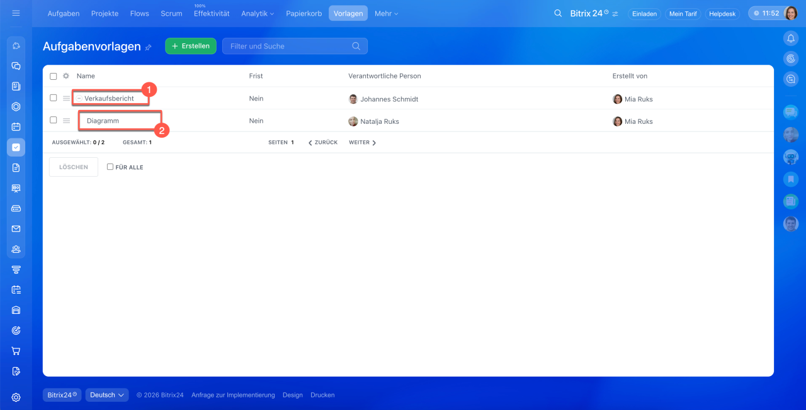Open Natalja Ruks' profile link
This screenshot has width=806, height=410.
[380, 121]
